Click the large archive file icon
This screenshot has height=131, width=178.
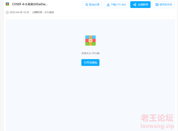tap(90, 40)
